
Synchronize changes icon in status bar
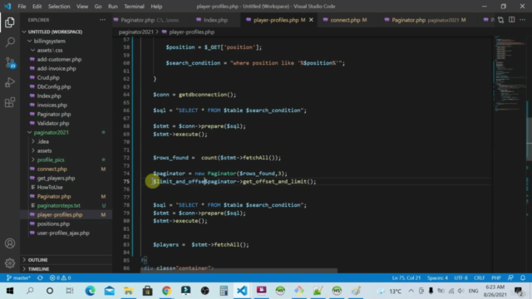pyautogui.click(x=40, y=278)
